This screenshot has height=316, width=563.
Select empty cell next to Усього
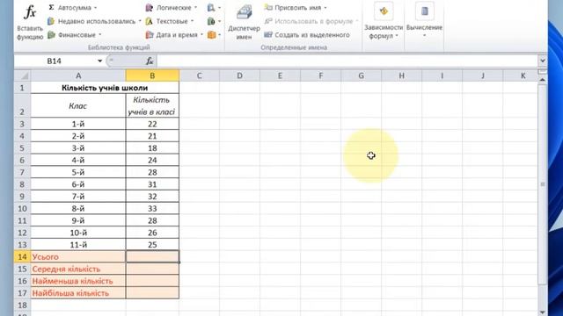tap(152, 257)
